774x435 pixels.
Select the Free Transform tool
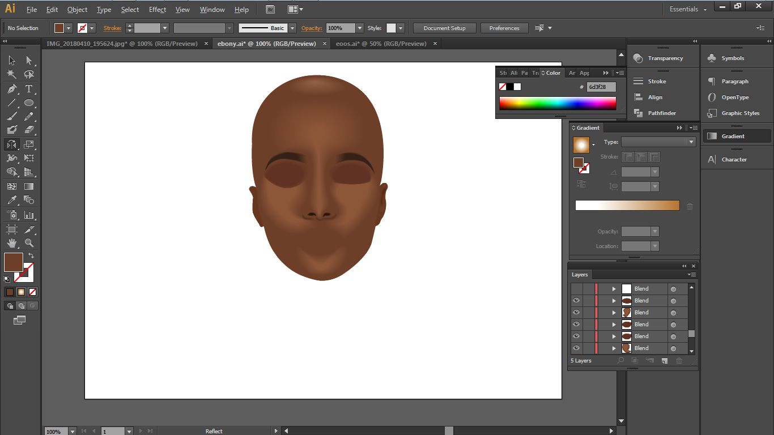29,158
